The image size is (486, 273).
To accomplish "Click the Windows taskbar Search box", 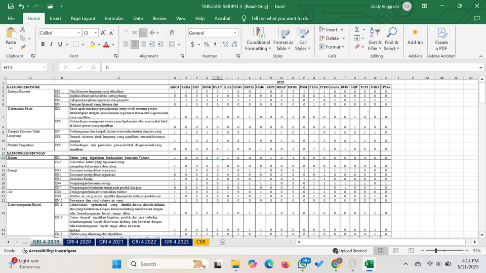I will [x=168, y=264].
